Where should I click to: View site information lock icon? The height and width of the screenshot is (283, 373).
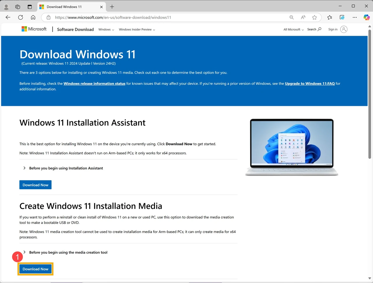click(48, 17)
